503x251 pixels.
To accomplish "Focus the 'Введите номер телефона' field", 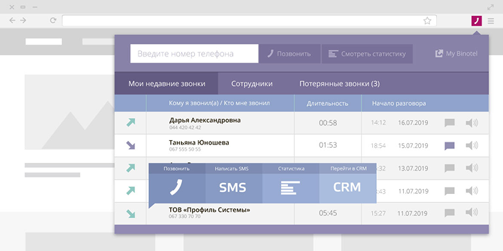I will 194,54.
